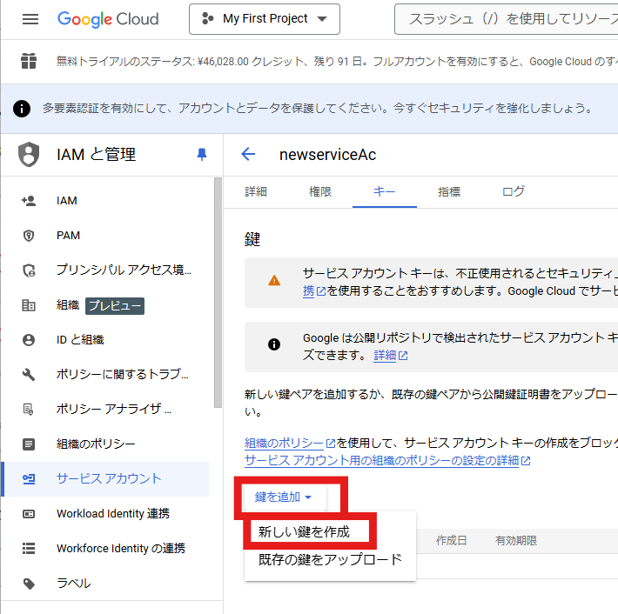Click the Google repository info icon

point(274,344)
